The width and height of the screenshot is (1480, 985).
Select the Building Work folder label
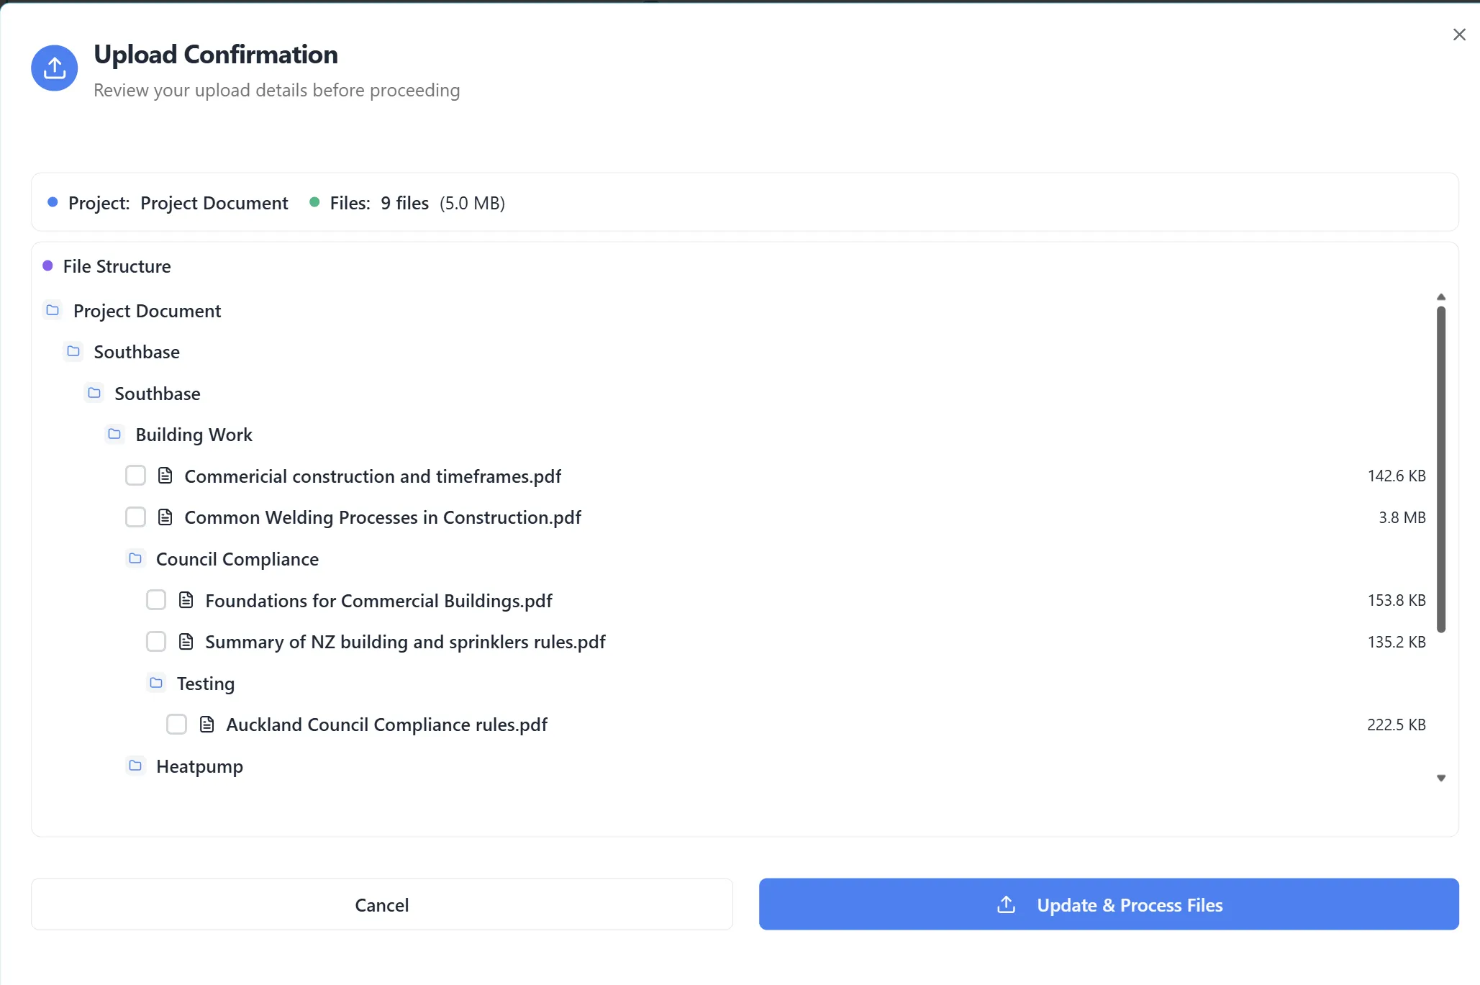194,435
